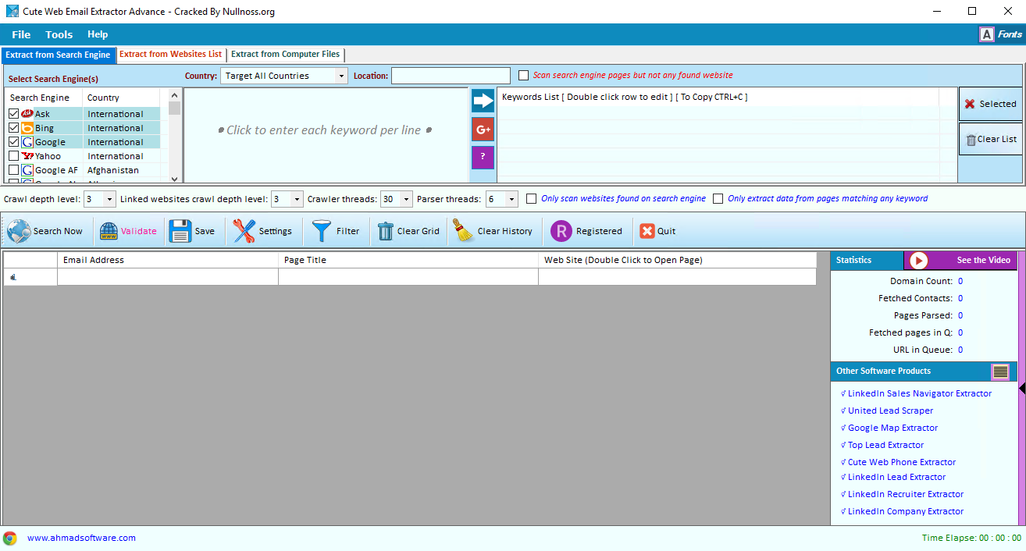Open the Google Map Extractor link
This screenshot has height=551, width=1026.
[x=892, y=428]
